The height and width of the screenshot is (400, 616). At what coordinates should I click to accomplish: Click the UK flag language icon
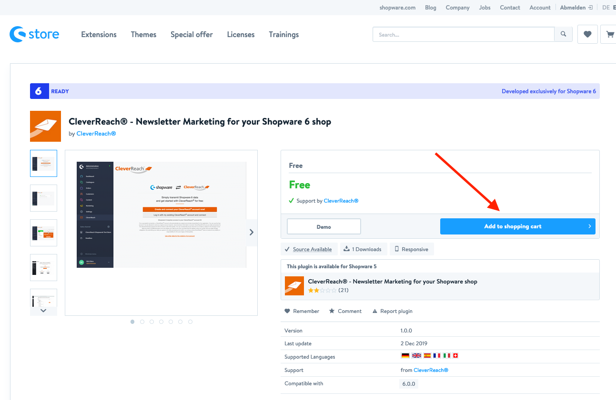pyautogui.click(x=416, y=355)
